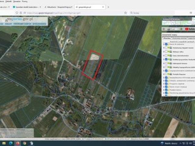The height and width of the screenshot is (146, 195).
Task: Toggle the fourth layer checkbox in the list
Action: [x=166, y=56]
